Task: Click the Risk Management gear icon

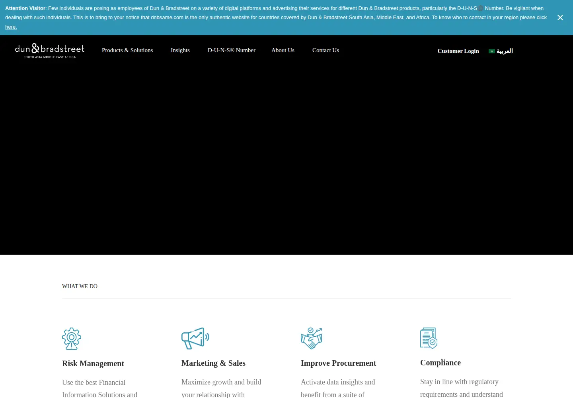Action: click(72, 339)
